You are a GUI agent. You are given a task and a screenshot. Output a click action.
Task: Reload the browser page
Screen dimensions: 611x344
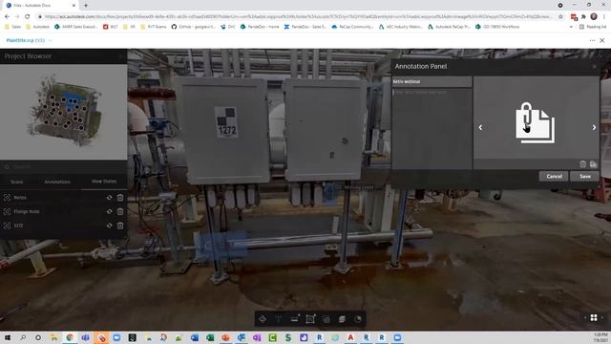pos(28,16)
